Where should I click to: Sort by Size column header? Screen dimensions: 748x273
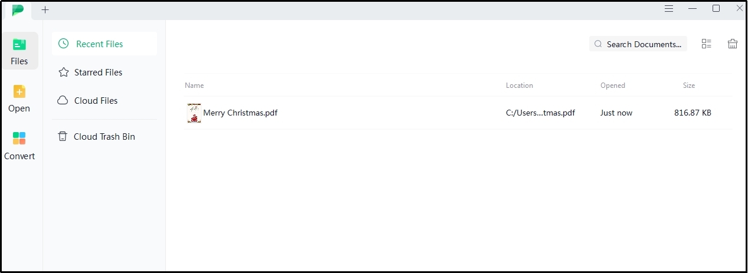[x=689, y=85]
